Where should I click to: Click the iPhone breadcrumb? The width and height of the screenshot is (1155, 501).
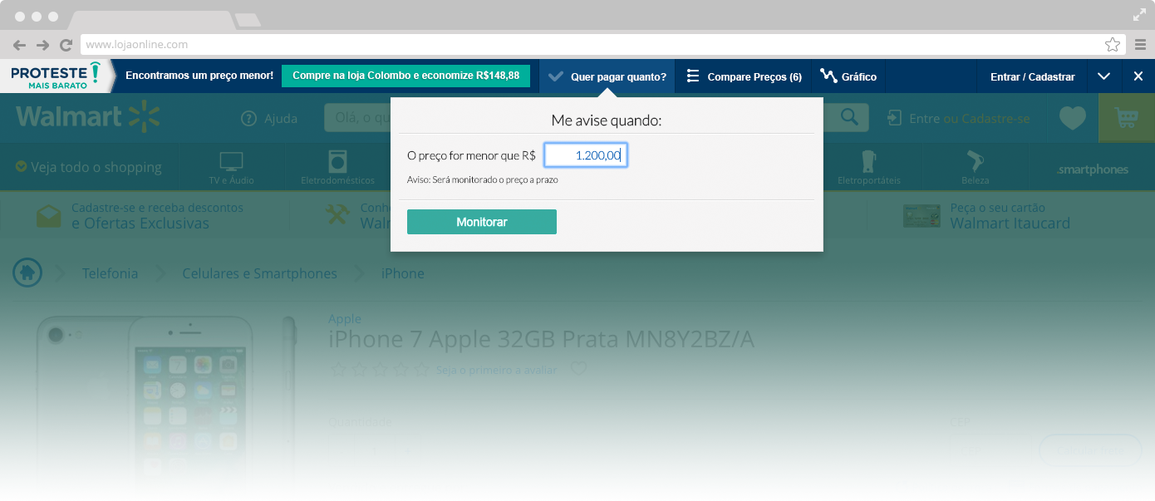403,273
